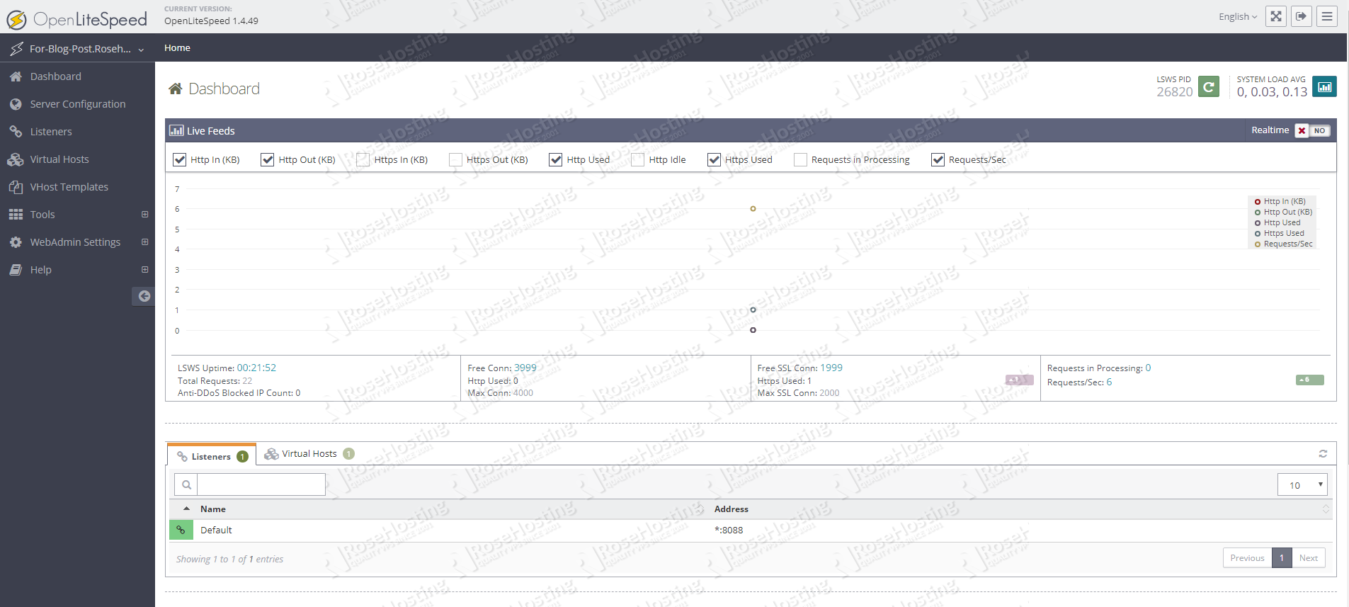Viewport: 1349px width, 607px height.
Task: Enable Https In (KB) checkbox
Action: (x=363, y=160)
